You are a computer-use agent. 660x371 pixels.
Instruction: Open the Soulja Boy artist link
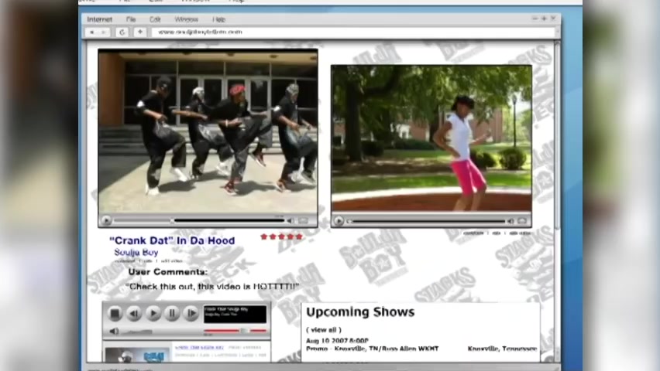[136, 252]
